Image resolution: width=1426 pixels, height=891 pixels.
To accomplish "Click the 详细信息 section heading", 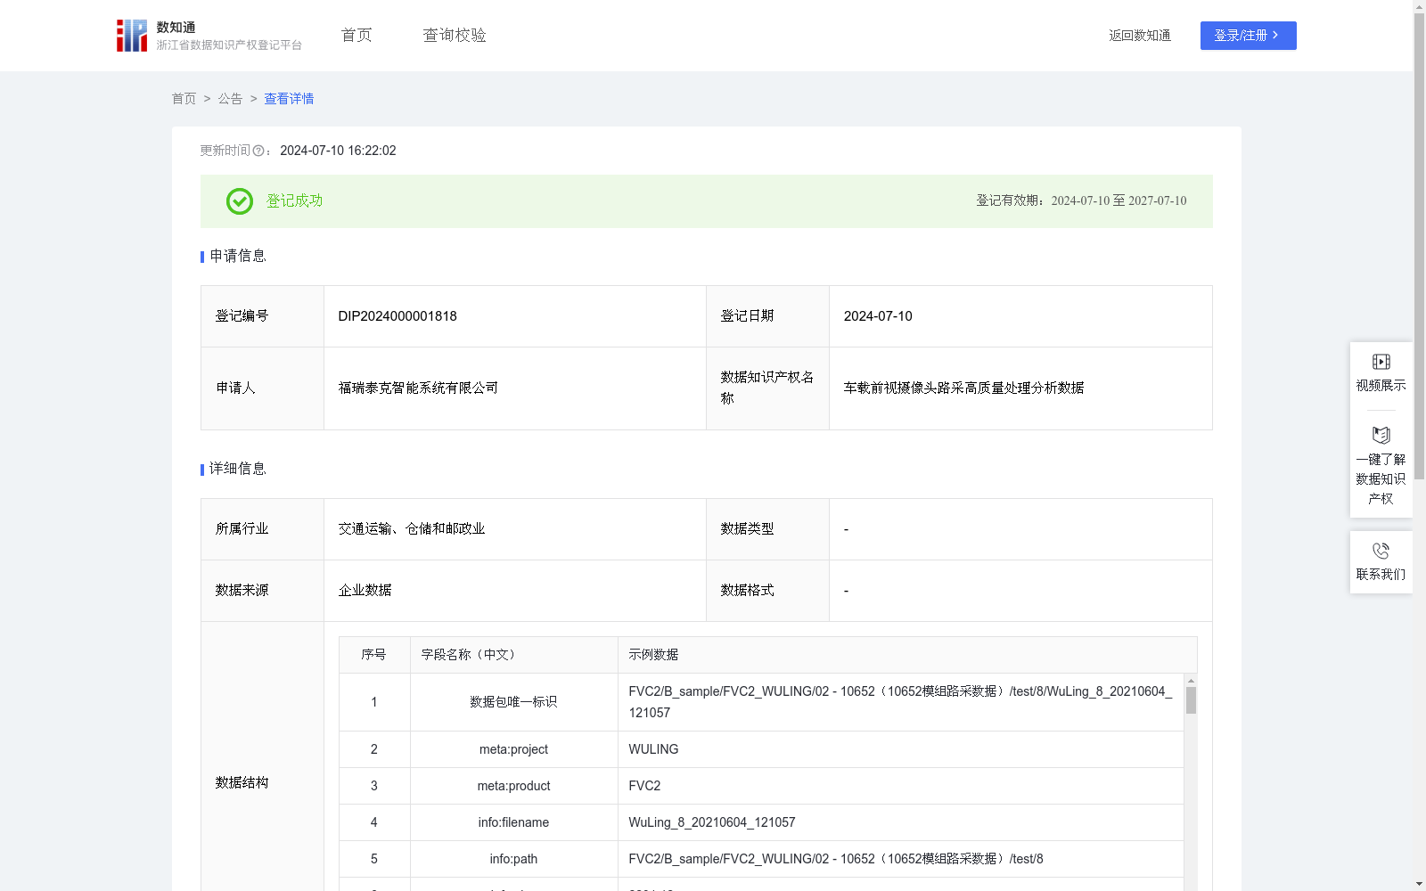I will tap(237, 469).
